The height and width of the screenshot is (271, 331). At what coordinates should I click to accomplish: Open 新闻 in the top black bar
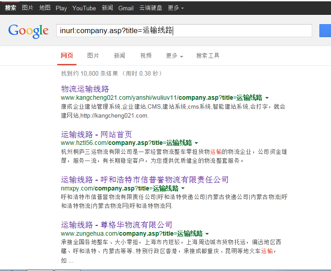107,8
